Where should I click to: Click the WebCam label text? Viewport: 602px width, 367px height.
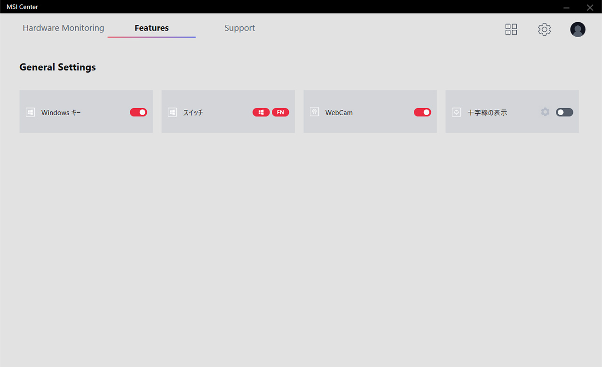(x=339, y=113)
